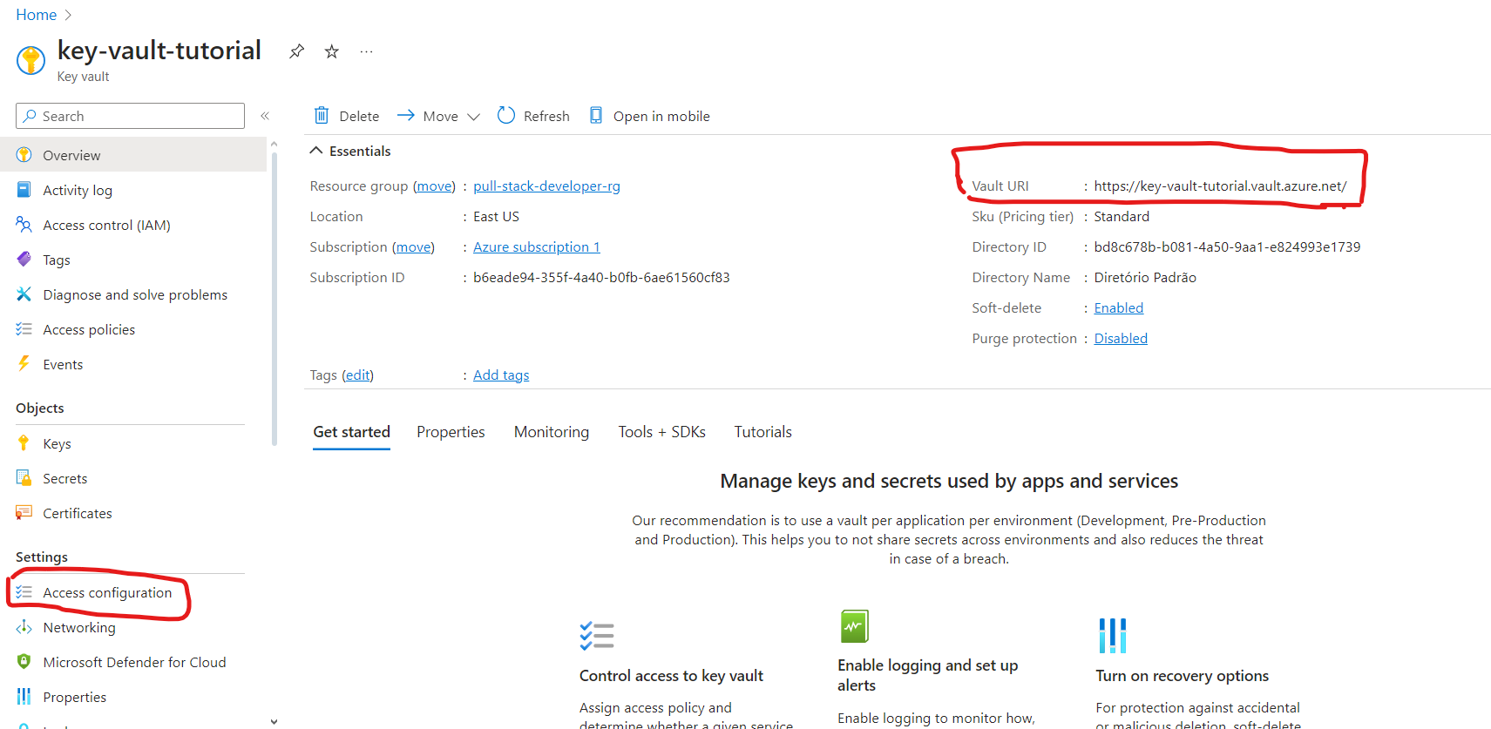Click the Control access to key vault checklist icon
The image size is (1491, 729).
(x=597, y=636)
